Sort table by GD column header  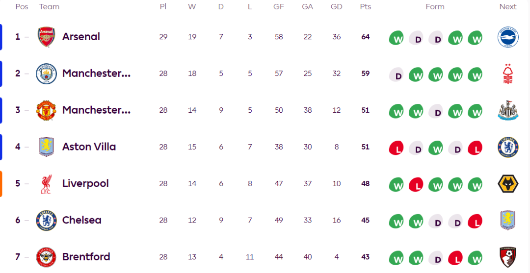point(336,7)
